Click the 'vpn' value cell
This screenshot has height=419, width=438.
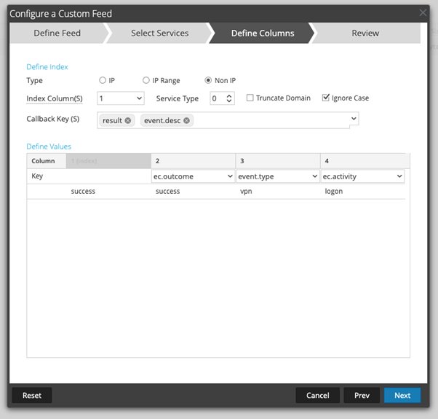[x=246, y=191]
